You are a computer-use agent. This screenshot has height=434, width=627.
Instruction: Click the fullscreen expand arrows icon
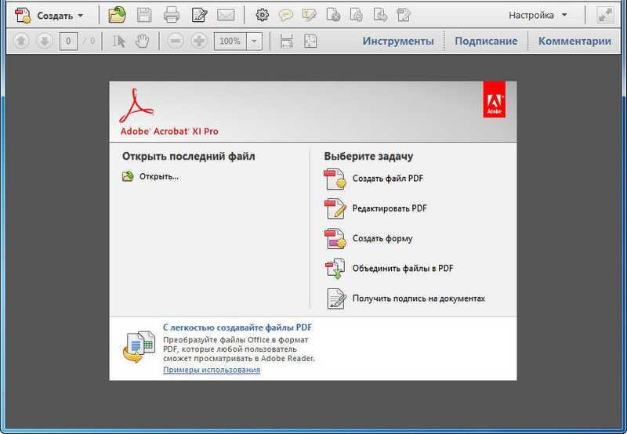pos(605,15)
